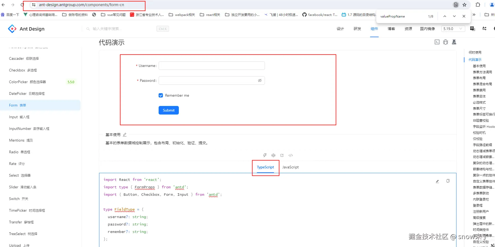Open Checkbox 多选框 in sidebar

click(x=40, y=70)
